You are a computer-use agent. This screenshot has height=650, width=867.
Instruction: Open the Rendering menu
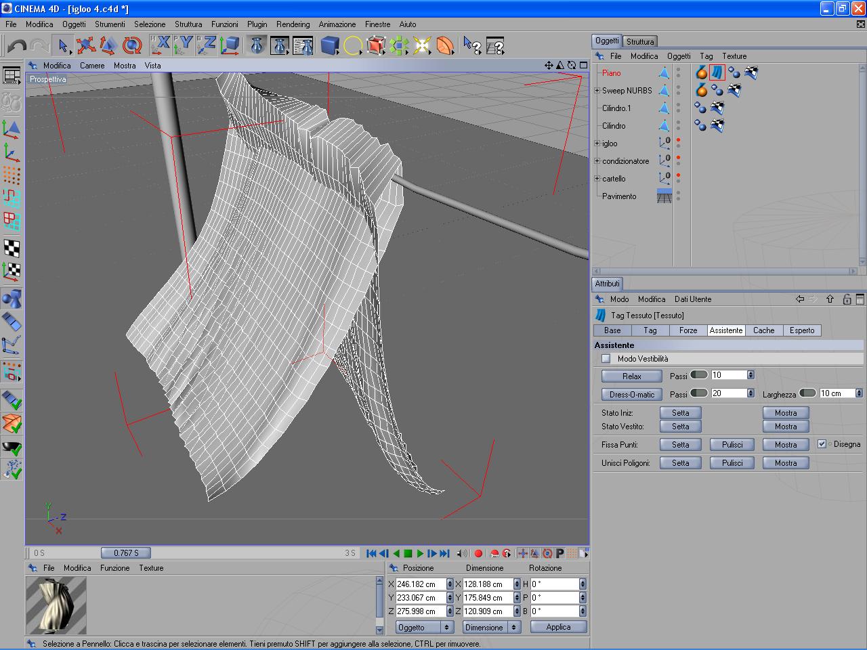coord(293,24)
